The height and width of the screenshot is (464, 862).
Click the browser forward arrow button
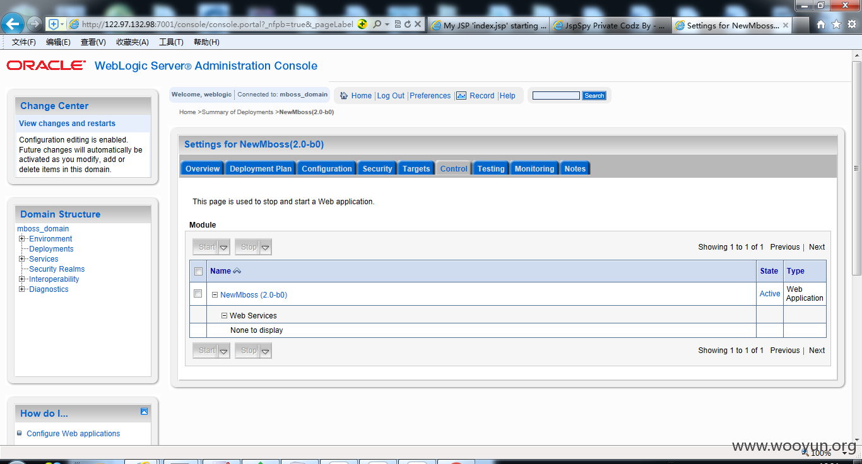click(34, 25)
